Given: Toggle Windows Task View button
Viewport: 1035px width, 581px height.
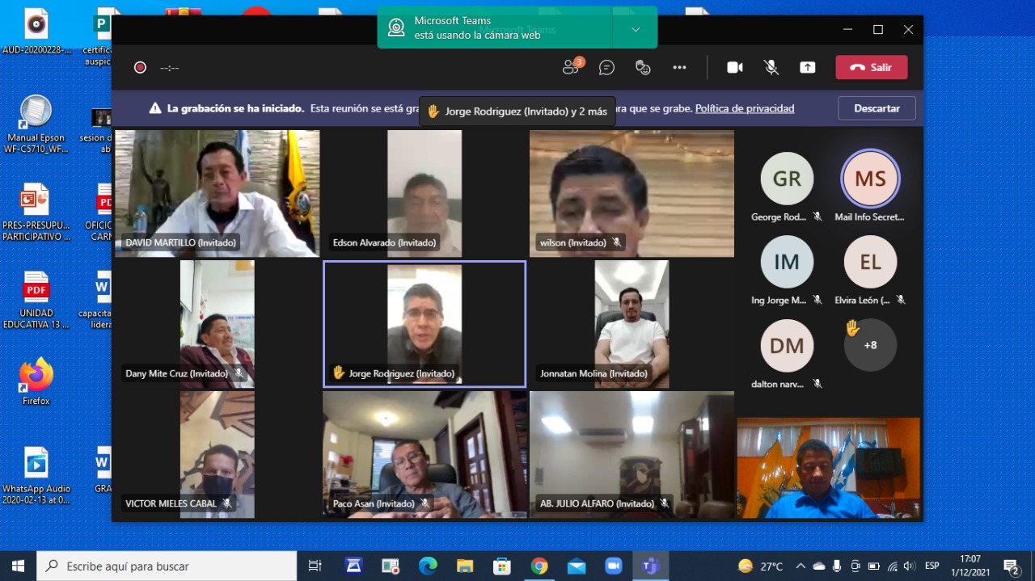Looking at the screenshot, I should [315, 566].
